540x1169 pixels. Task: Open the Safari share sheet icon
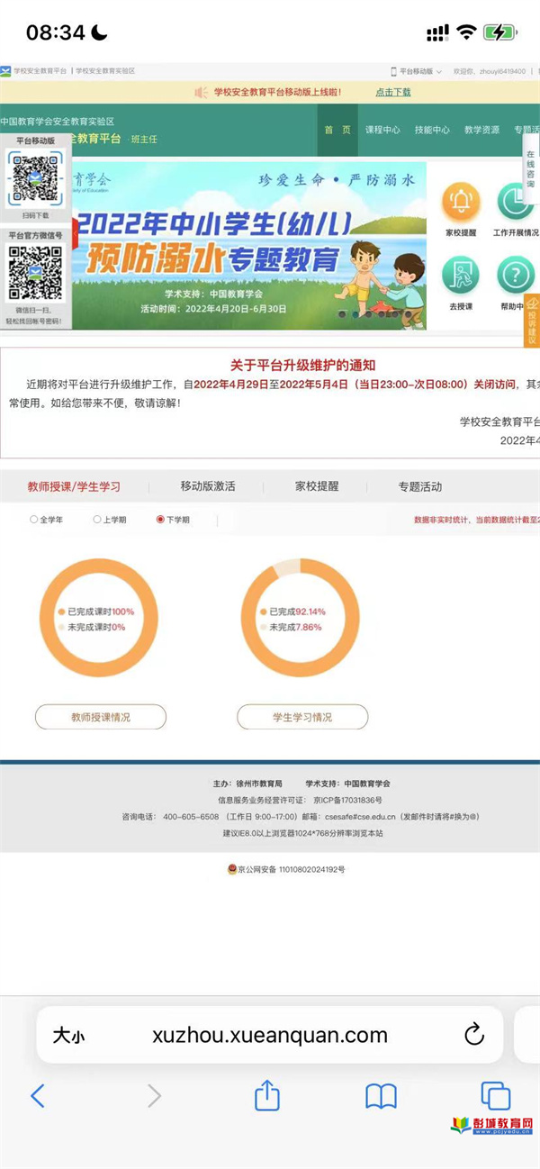[x=266, y=1094]
